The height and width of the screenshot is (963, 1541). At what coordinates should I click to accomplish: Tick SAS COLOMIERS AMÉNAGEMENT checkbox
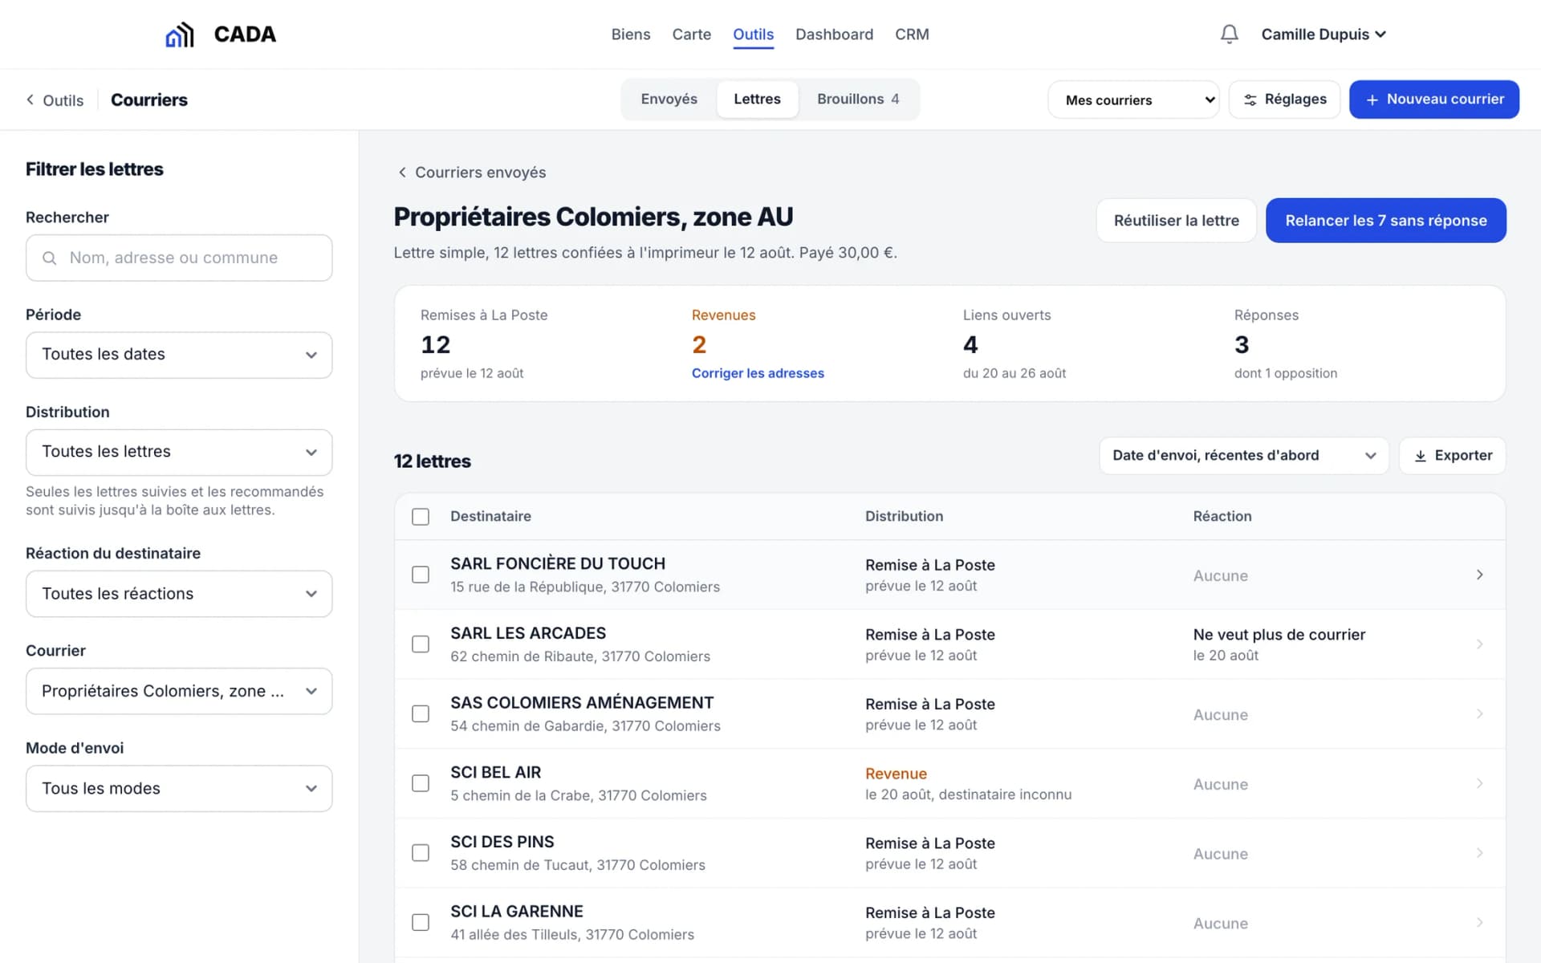tap(421, 713)
